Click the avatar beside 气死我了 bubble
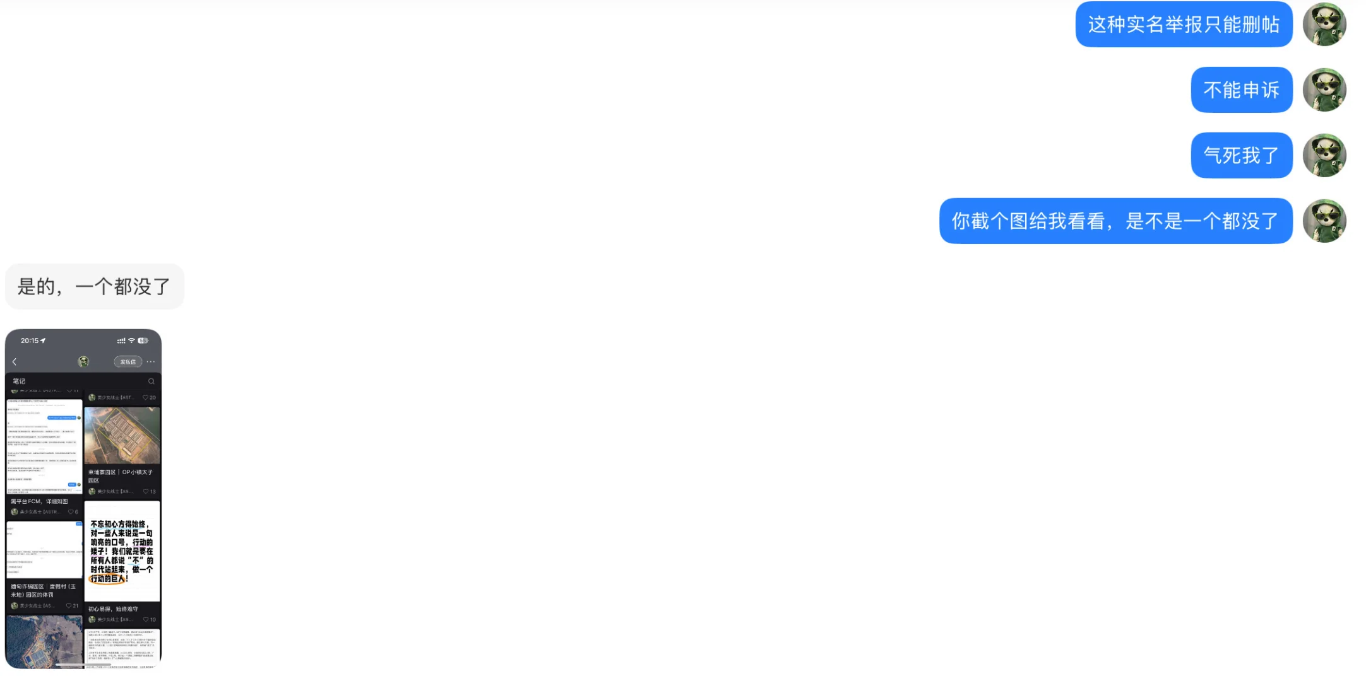1366x681 pixels. click(1324, 155)
